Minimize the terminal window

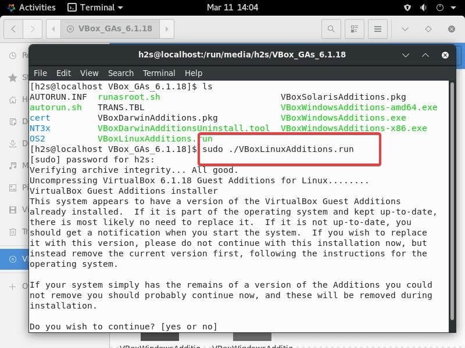point(405,55)
